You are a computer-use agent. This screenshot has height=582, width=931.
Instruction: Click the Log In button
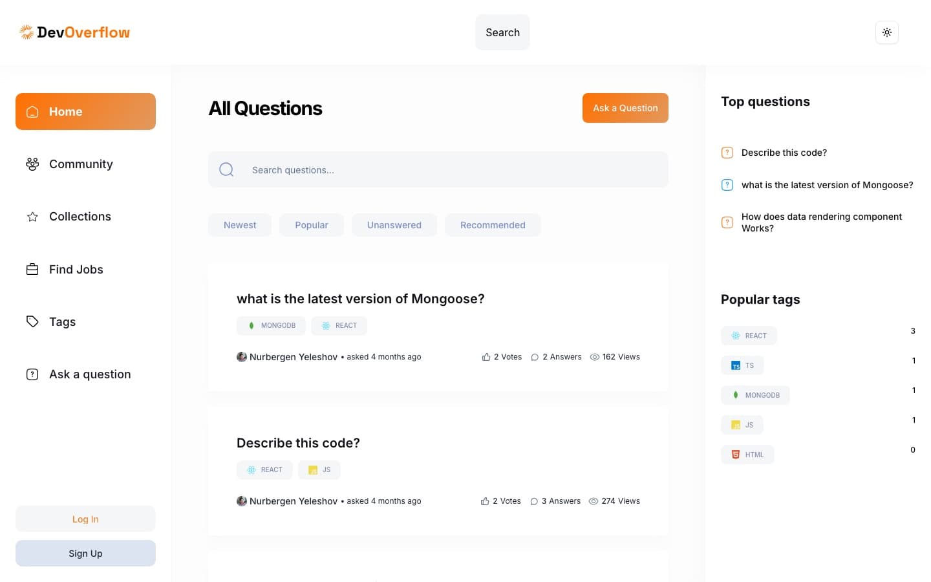pyautogui.click(x=85, y=519)
